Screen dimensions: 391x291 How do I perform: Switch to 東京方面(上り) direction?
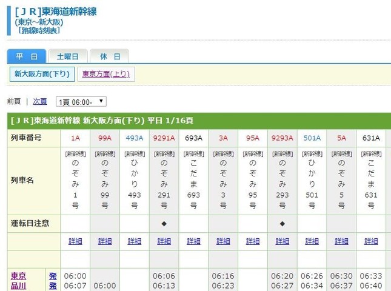point(105,74)
